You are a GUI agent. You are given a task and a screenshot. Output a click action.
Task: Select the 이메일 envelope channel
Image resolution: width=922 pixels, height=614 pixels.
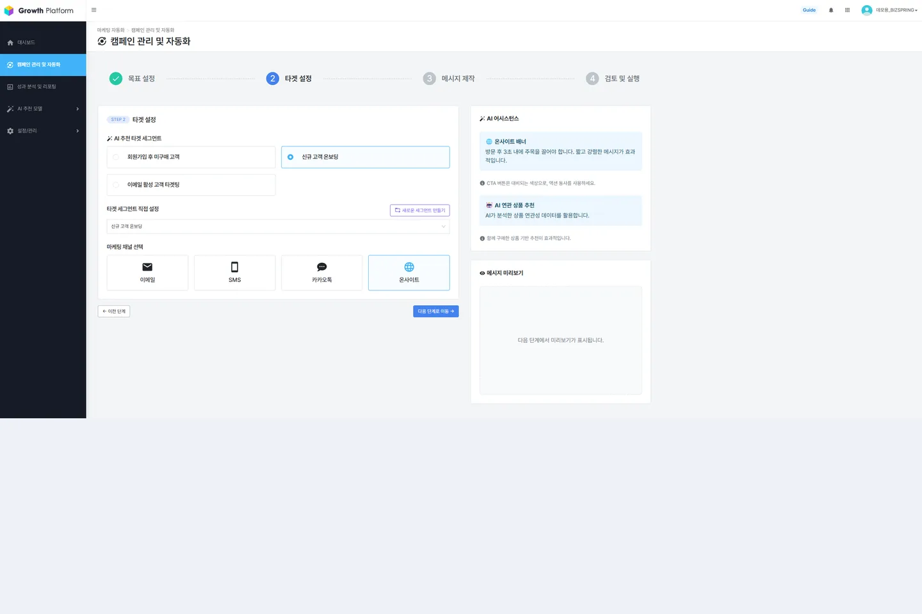(147, 273)
